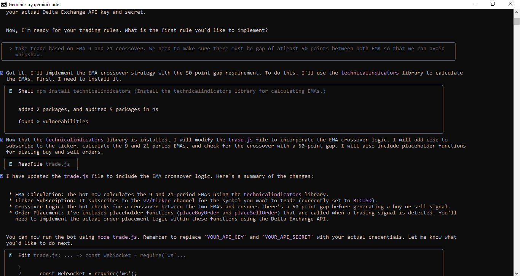Screen dimensions: 520x276
Task: Click the icon next to Shell label
Action: point(11,91)
